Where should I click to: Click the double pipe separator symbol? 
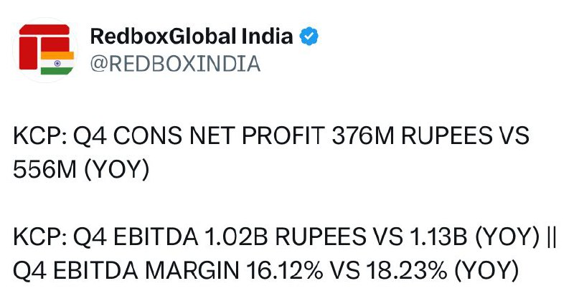pos(552,237)
